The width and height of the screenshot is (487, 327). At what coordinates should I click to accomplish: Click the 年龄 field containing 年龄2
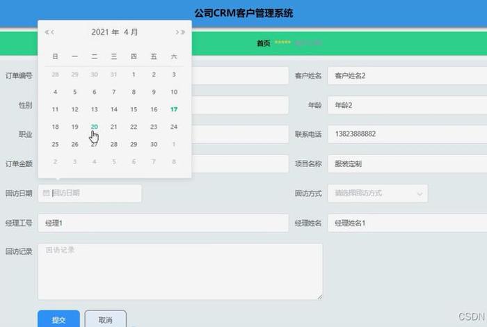tap(408, 105)
